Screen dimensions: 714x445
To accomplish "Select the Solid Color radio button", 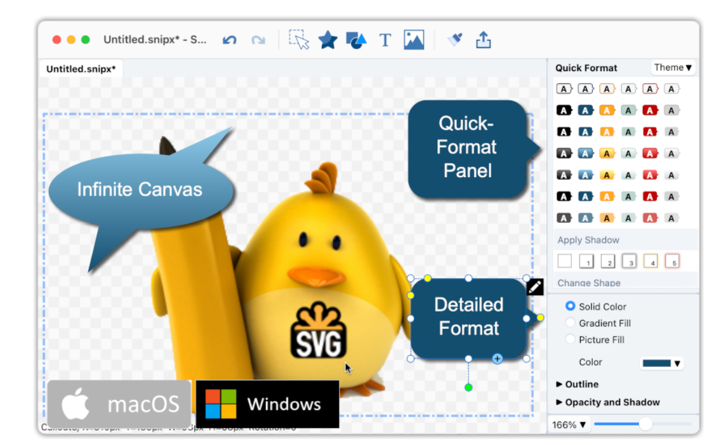I will (570, 306).
